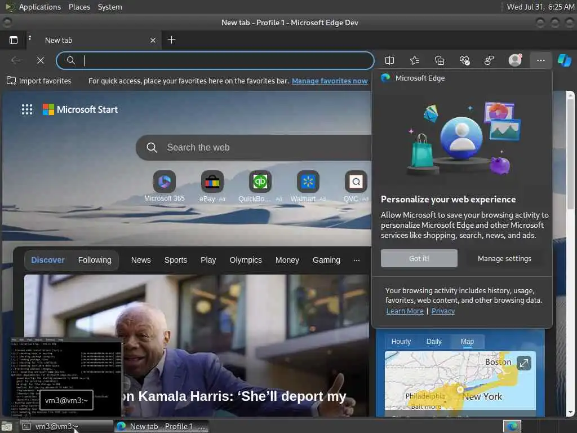This screenshot has height=433, width=577.
Task: Click the clock in top panel
Action: coord(540,7)
